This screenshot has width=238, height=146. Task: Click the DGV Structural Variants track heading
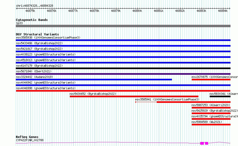37,34
